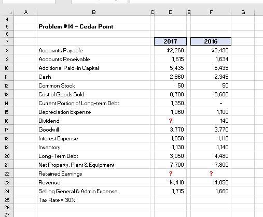Screen dimensions: 263x217
Task: Select the 'Common Stock' label cell
Action: [93, 85]
